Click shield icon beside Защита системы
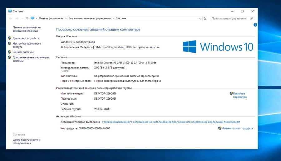 9,52
